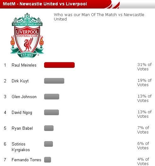Click MotM Newcastle United vs Liverpool header
This screenshot has height=166, width=155.
[45, 4]
